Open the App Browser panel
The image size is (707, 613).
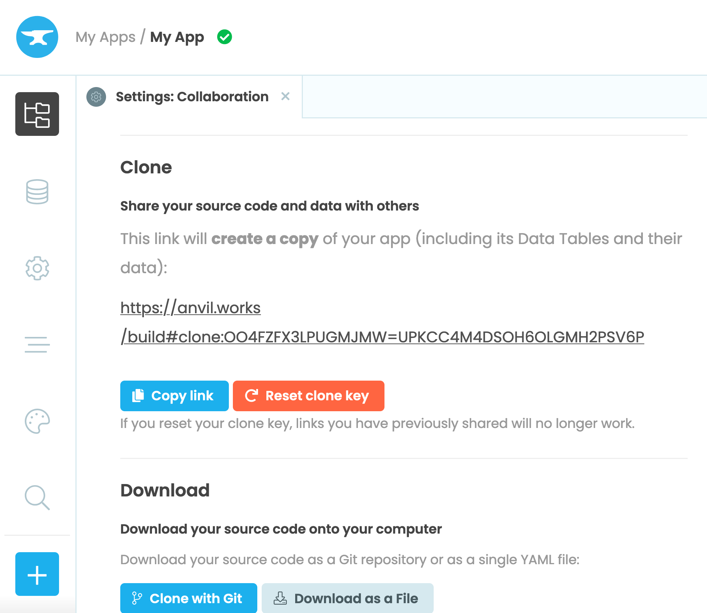(x=37, y=114)
